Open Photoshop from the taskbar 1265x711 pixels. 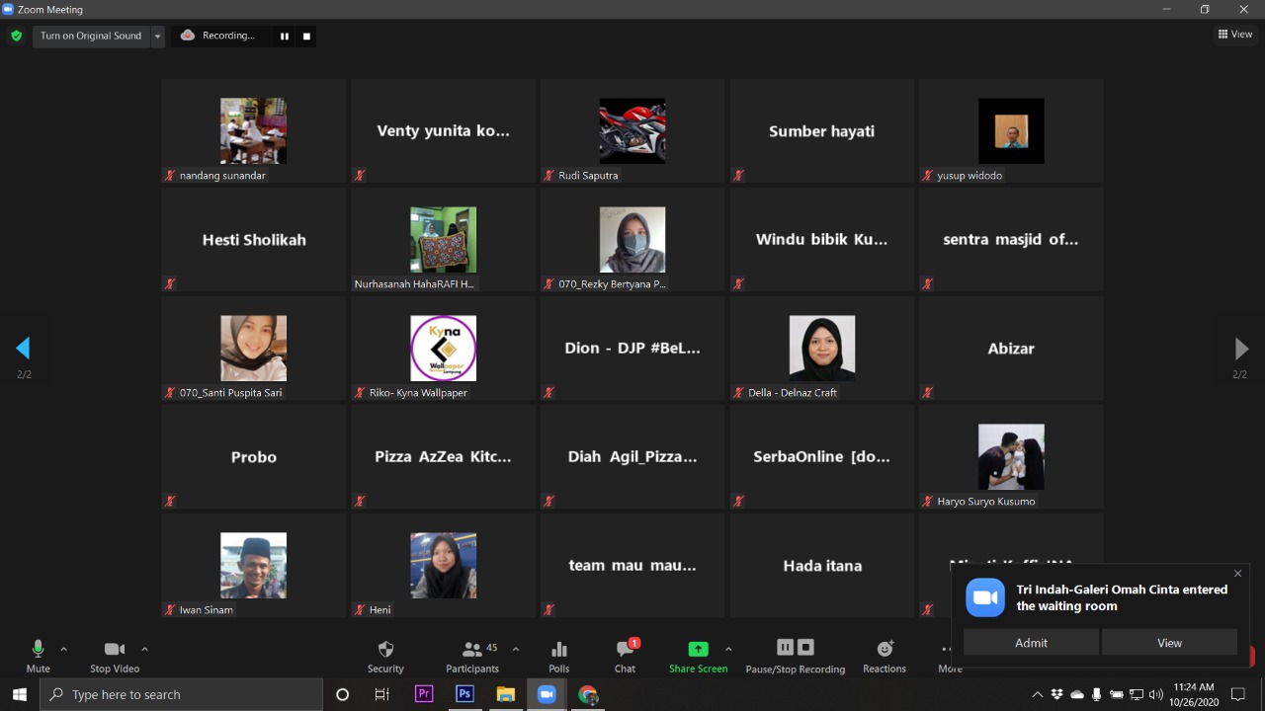pyautogui.click(x=464, y=694)
